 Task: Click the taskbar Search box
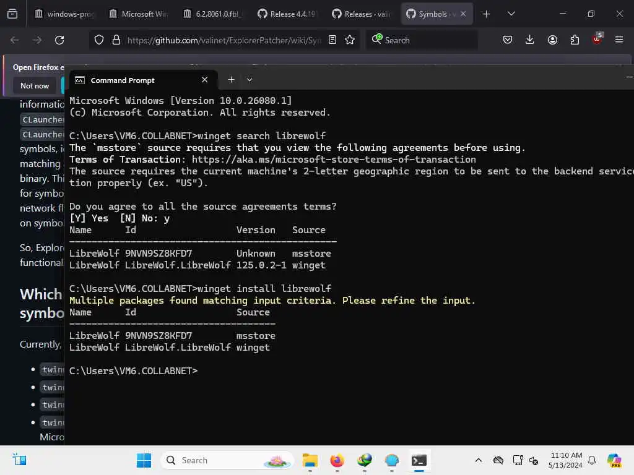227,460
